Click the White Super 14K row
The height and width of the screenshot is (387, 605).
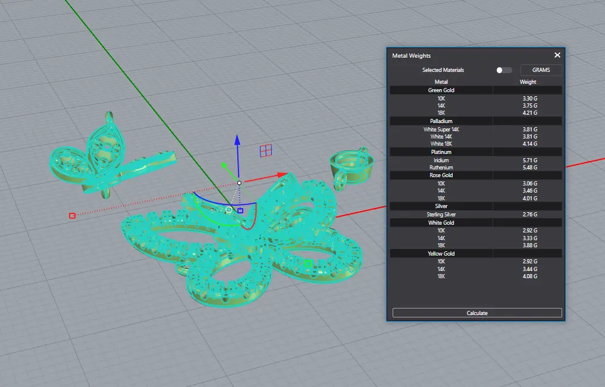[x=476, y=130]
